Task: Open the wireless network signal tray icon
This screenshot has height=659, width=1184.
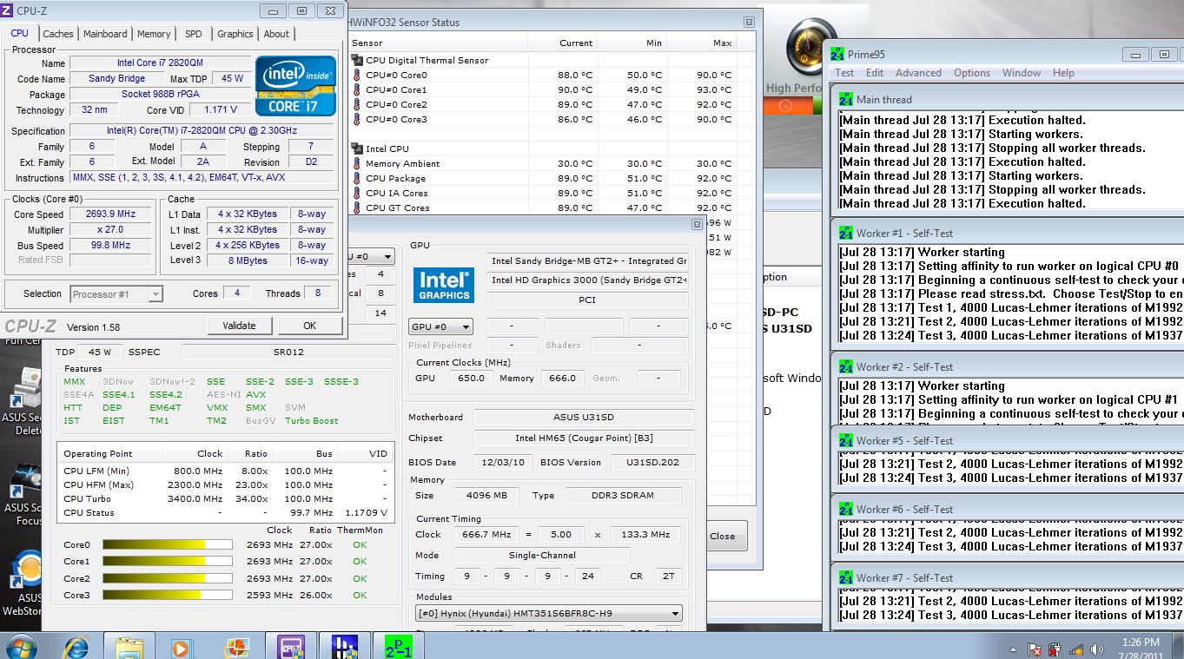Action: pyautogui.click(x=1075, y=649)
